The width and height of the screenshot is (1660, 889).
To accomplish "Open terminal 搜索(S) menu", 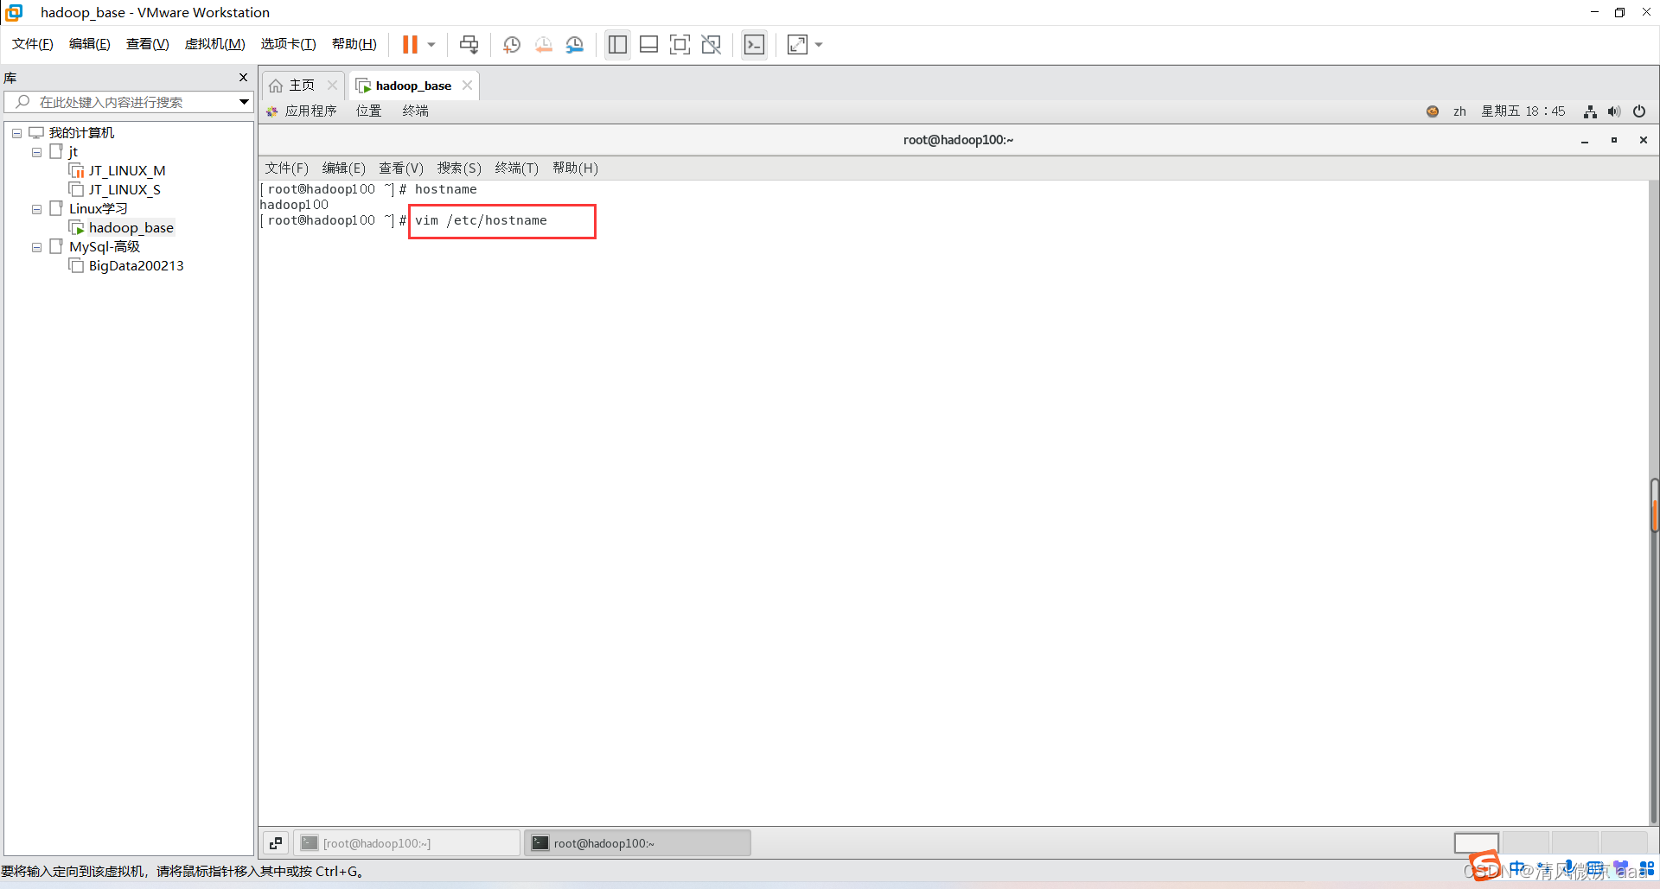I will tap(459, 168).
